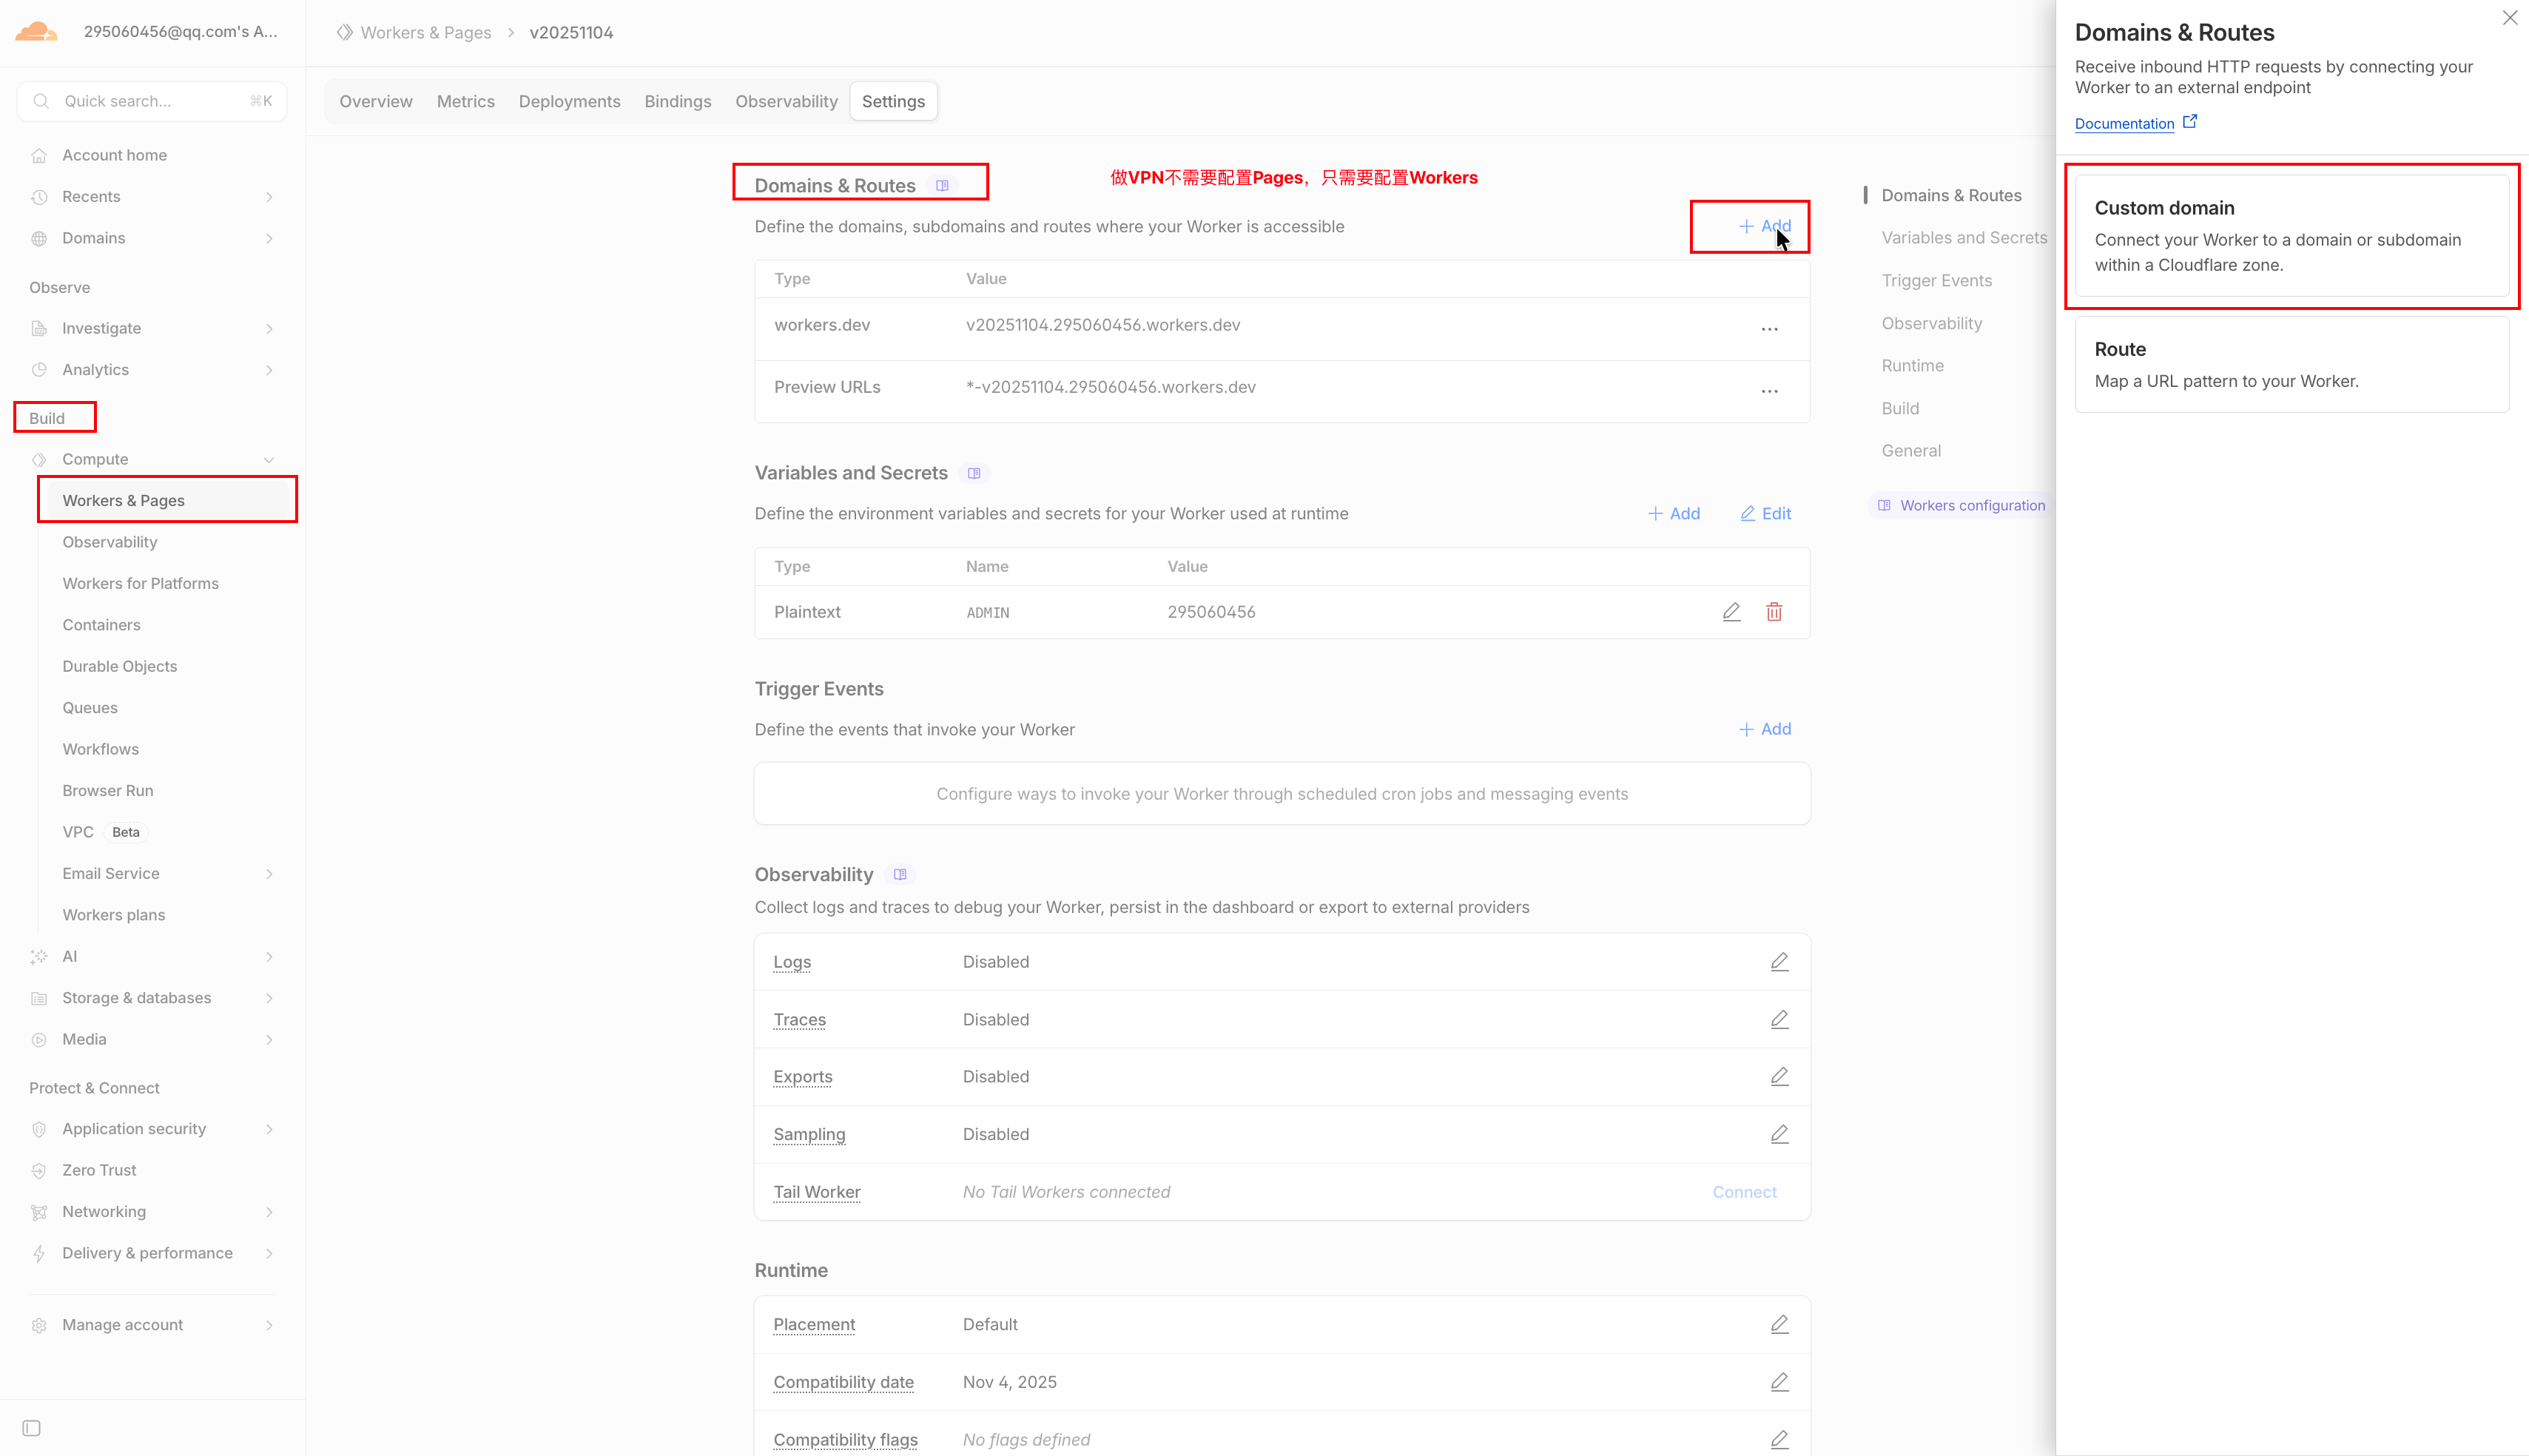2529x1456 pixels.
Task: Expand the Storage & databases menu
Action: coord(269,998)
